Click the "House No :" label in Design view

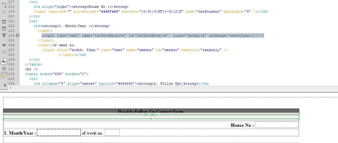pos(242,125)
